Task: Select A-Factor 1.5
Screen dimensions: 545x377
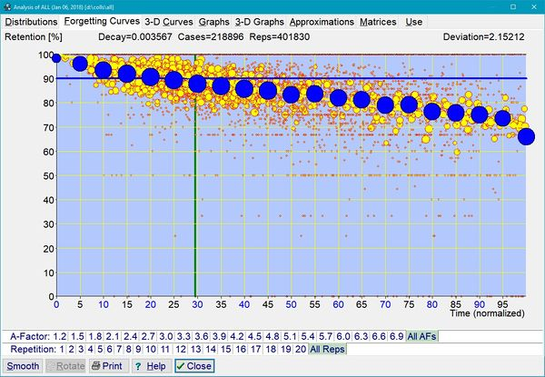Action: 77,336
